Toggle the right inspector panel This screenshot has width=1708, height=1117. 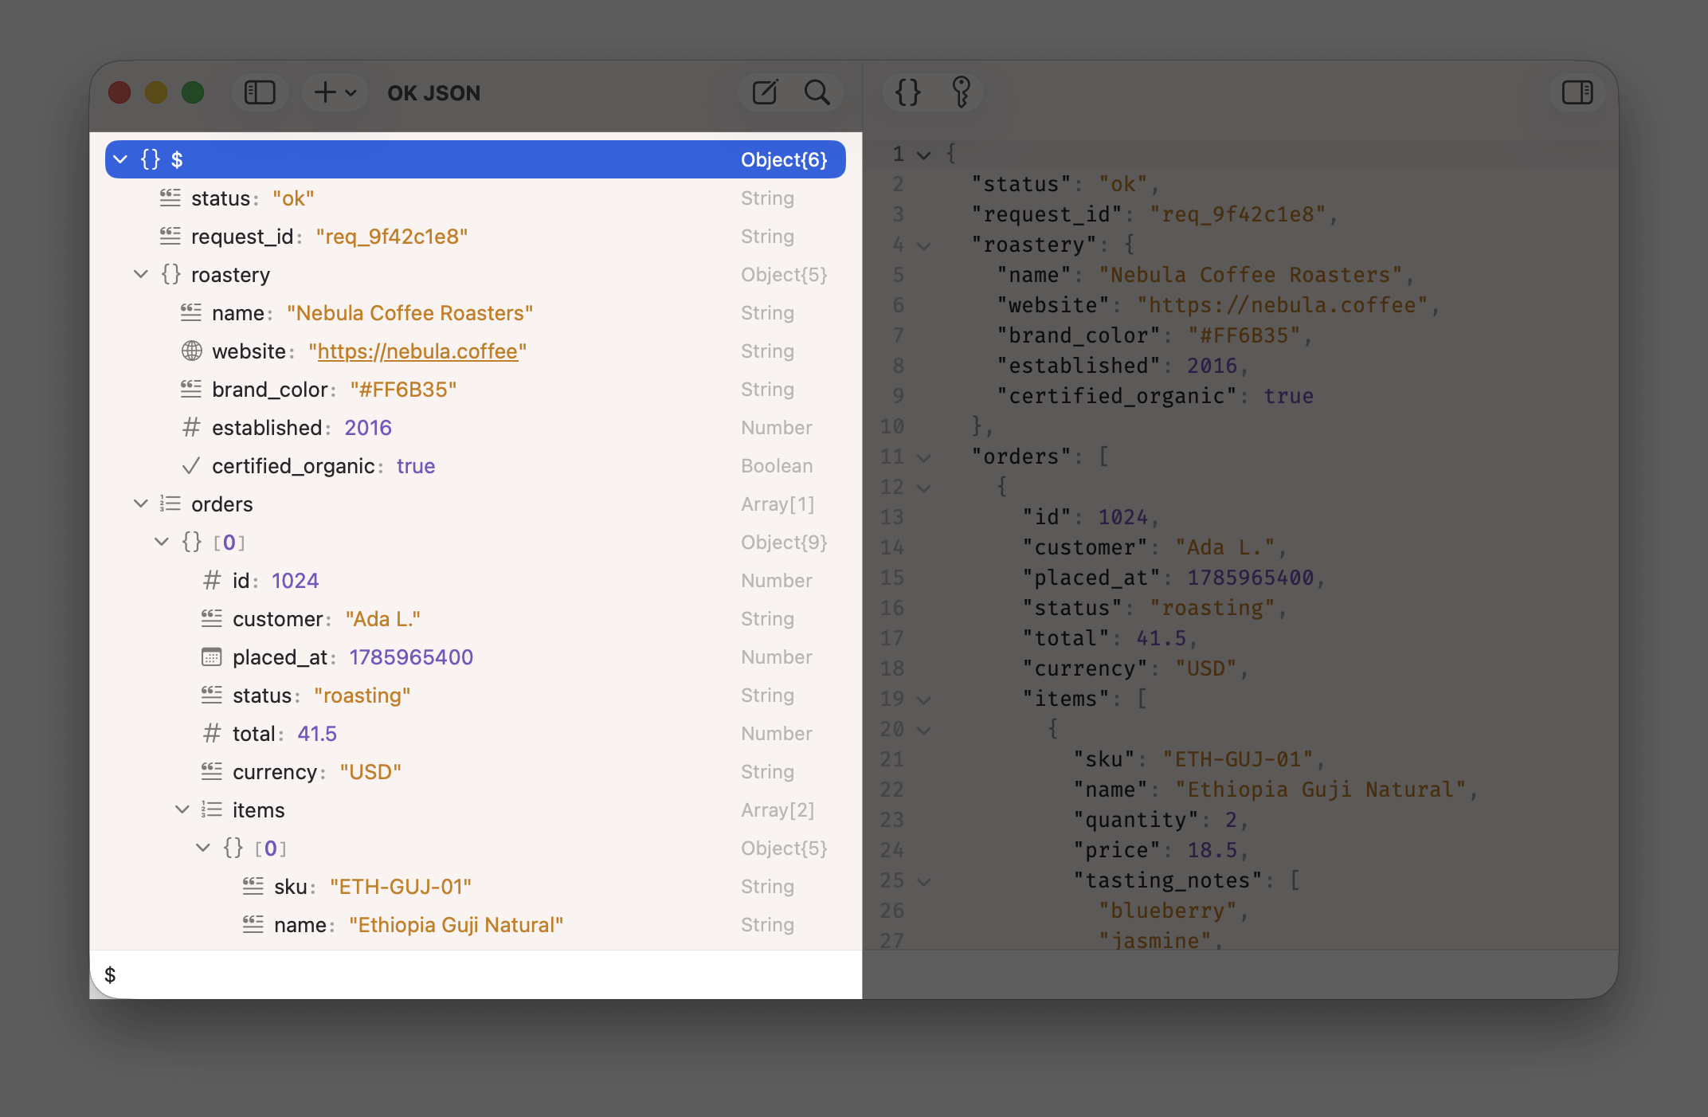click(1577, 92)
